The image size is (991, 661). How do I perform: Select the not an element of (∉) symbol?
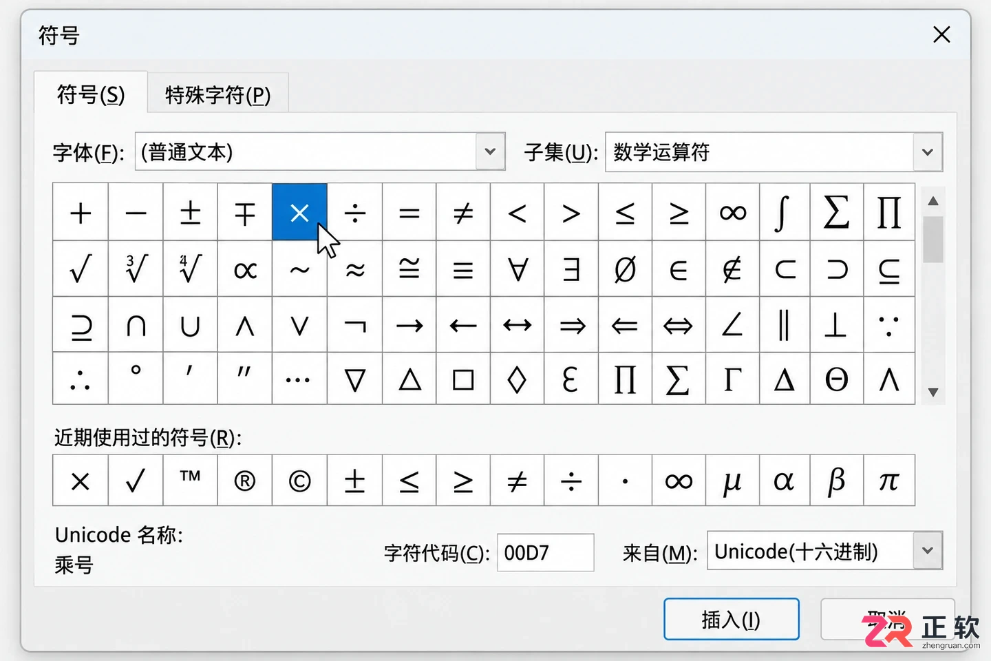pyautogui.click(x=732, y=269)
